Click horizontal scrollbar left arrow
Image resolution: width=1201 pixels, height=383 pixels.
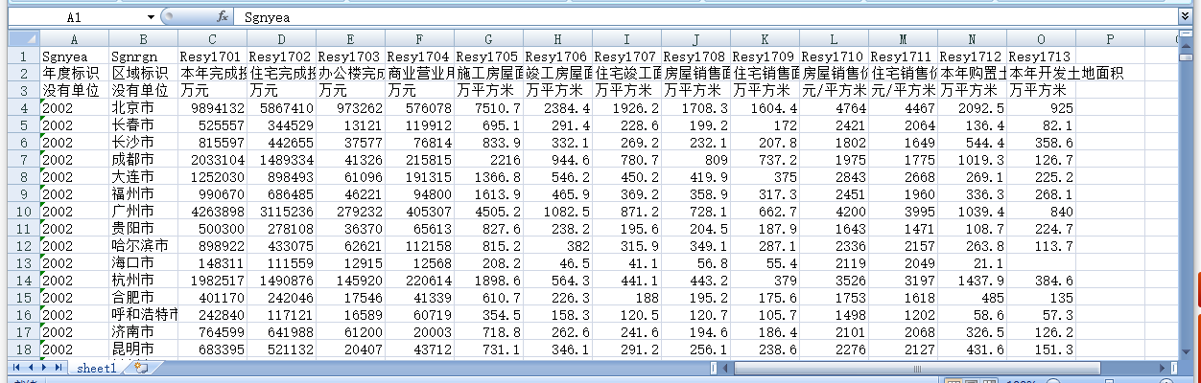pos(724,368)
